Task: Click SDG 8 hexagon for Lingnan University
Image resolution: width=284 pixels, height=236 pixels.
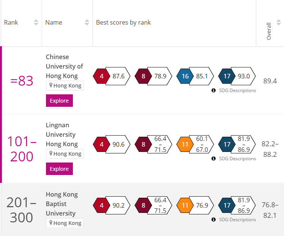Action: [143, 145]
